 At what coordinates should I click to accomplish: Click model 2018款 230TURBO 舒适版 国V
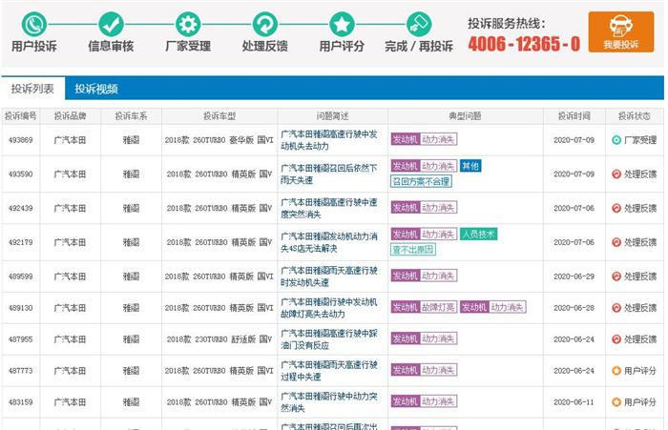219,338
